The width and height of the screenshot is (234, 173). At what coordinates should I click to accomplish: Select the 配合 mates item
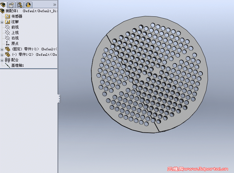click(15, 60)
